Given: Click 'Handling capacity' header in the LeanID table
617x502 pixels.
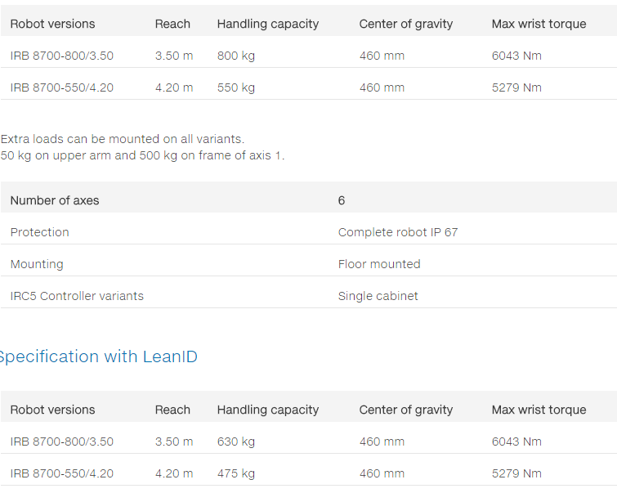Looking at the screenshot, I should click(x=268, y=410).
